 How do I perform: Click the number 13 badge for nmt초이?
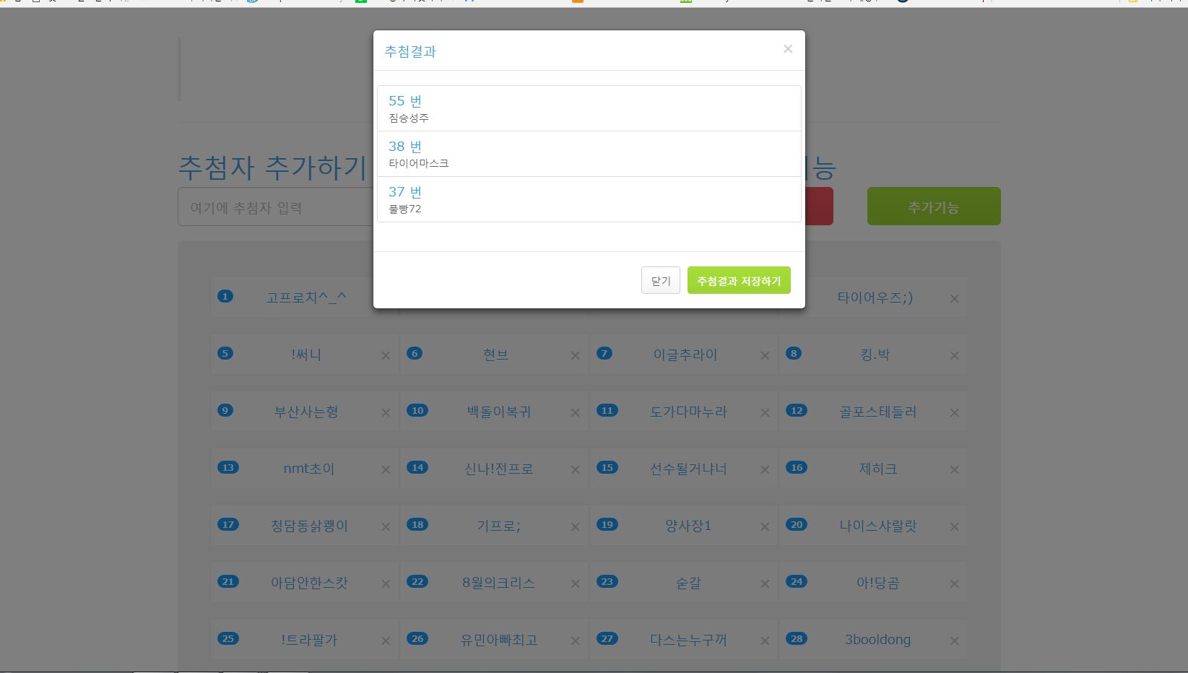point(227,467)
